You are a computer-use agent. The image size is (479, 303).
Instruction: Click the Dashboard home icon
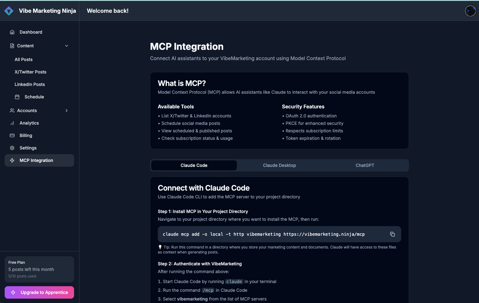click(12, 32)
